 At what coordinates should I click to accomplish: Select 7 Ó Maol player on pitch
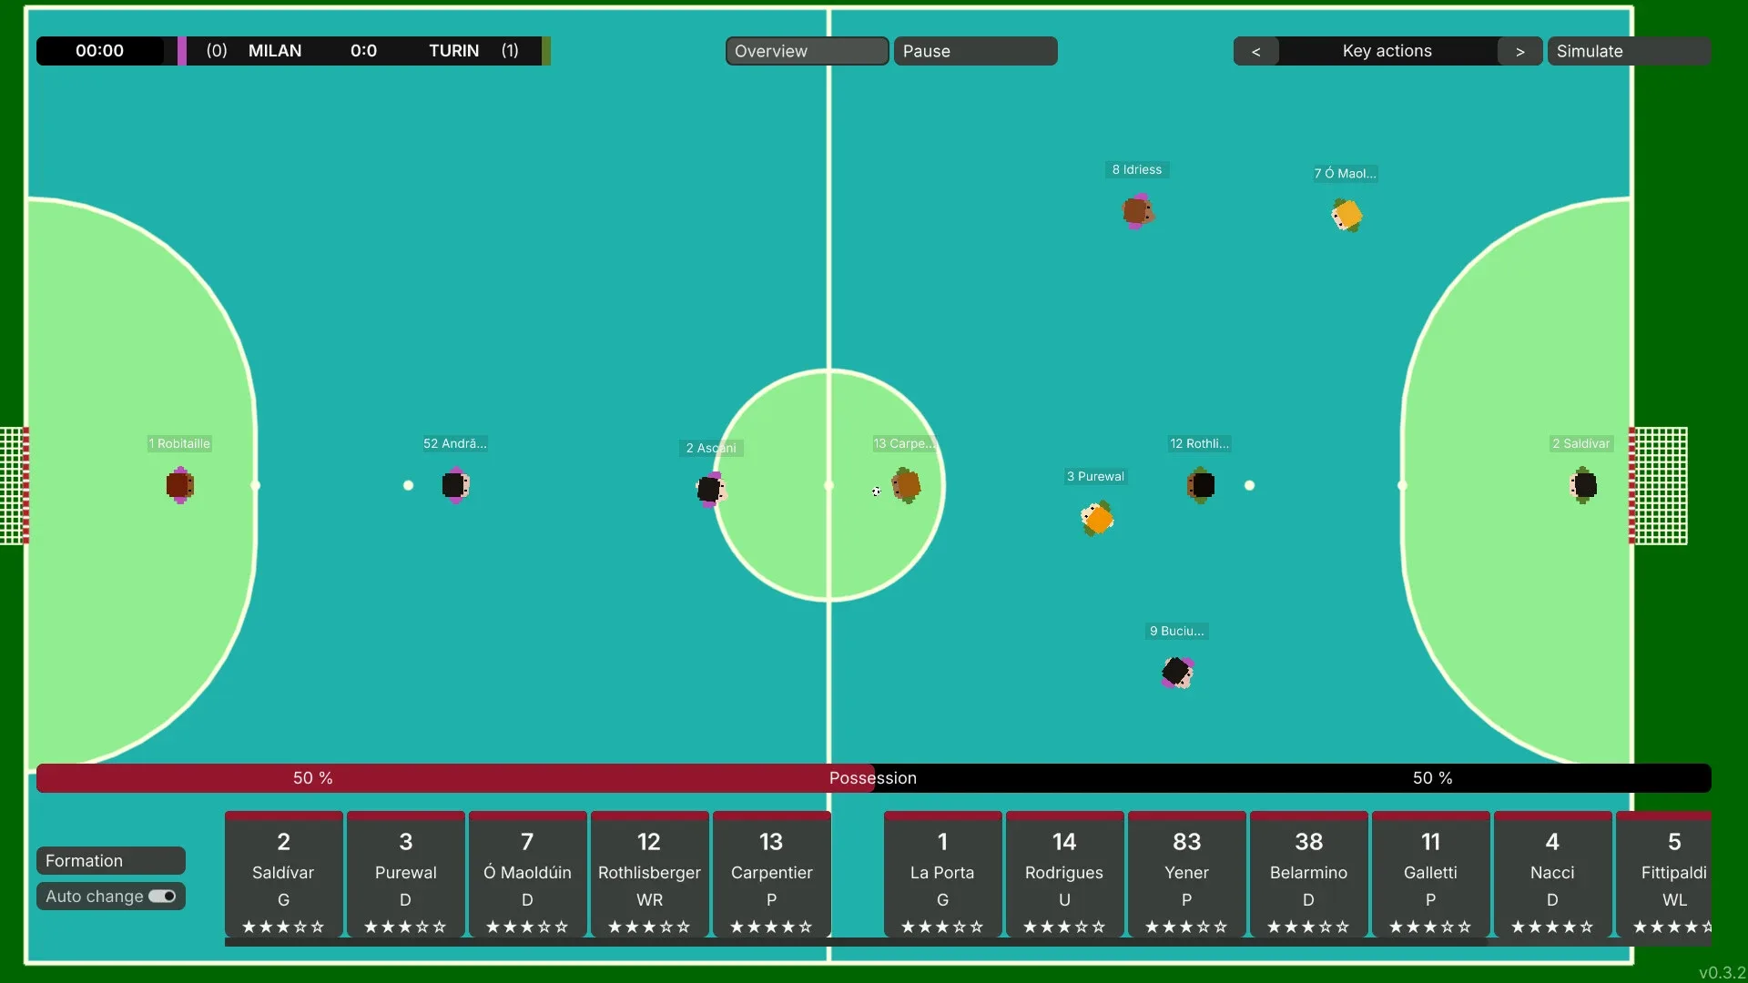(1347, 216)
